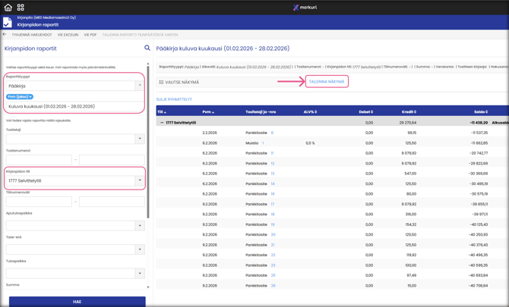Screen dimensions: 509x307
Task: Click the Tallenna näkymä button
Action: point(327,82)
